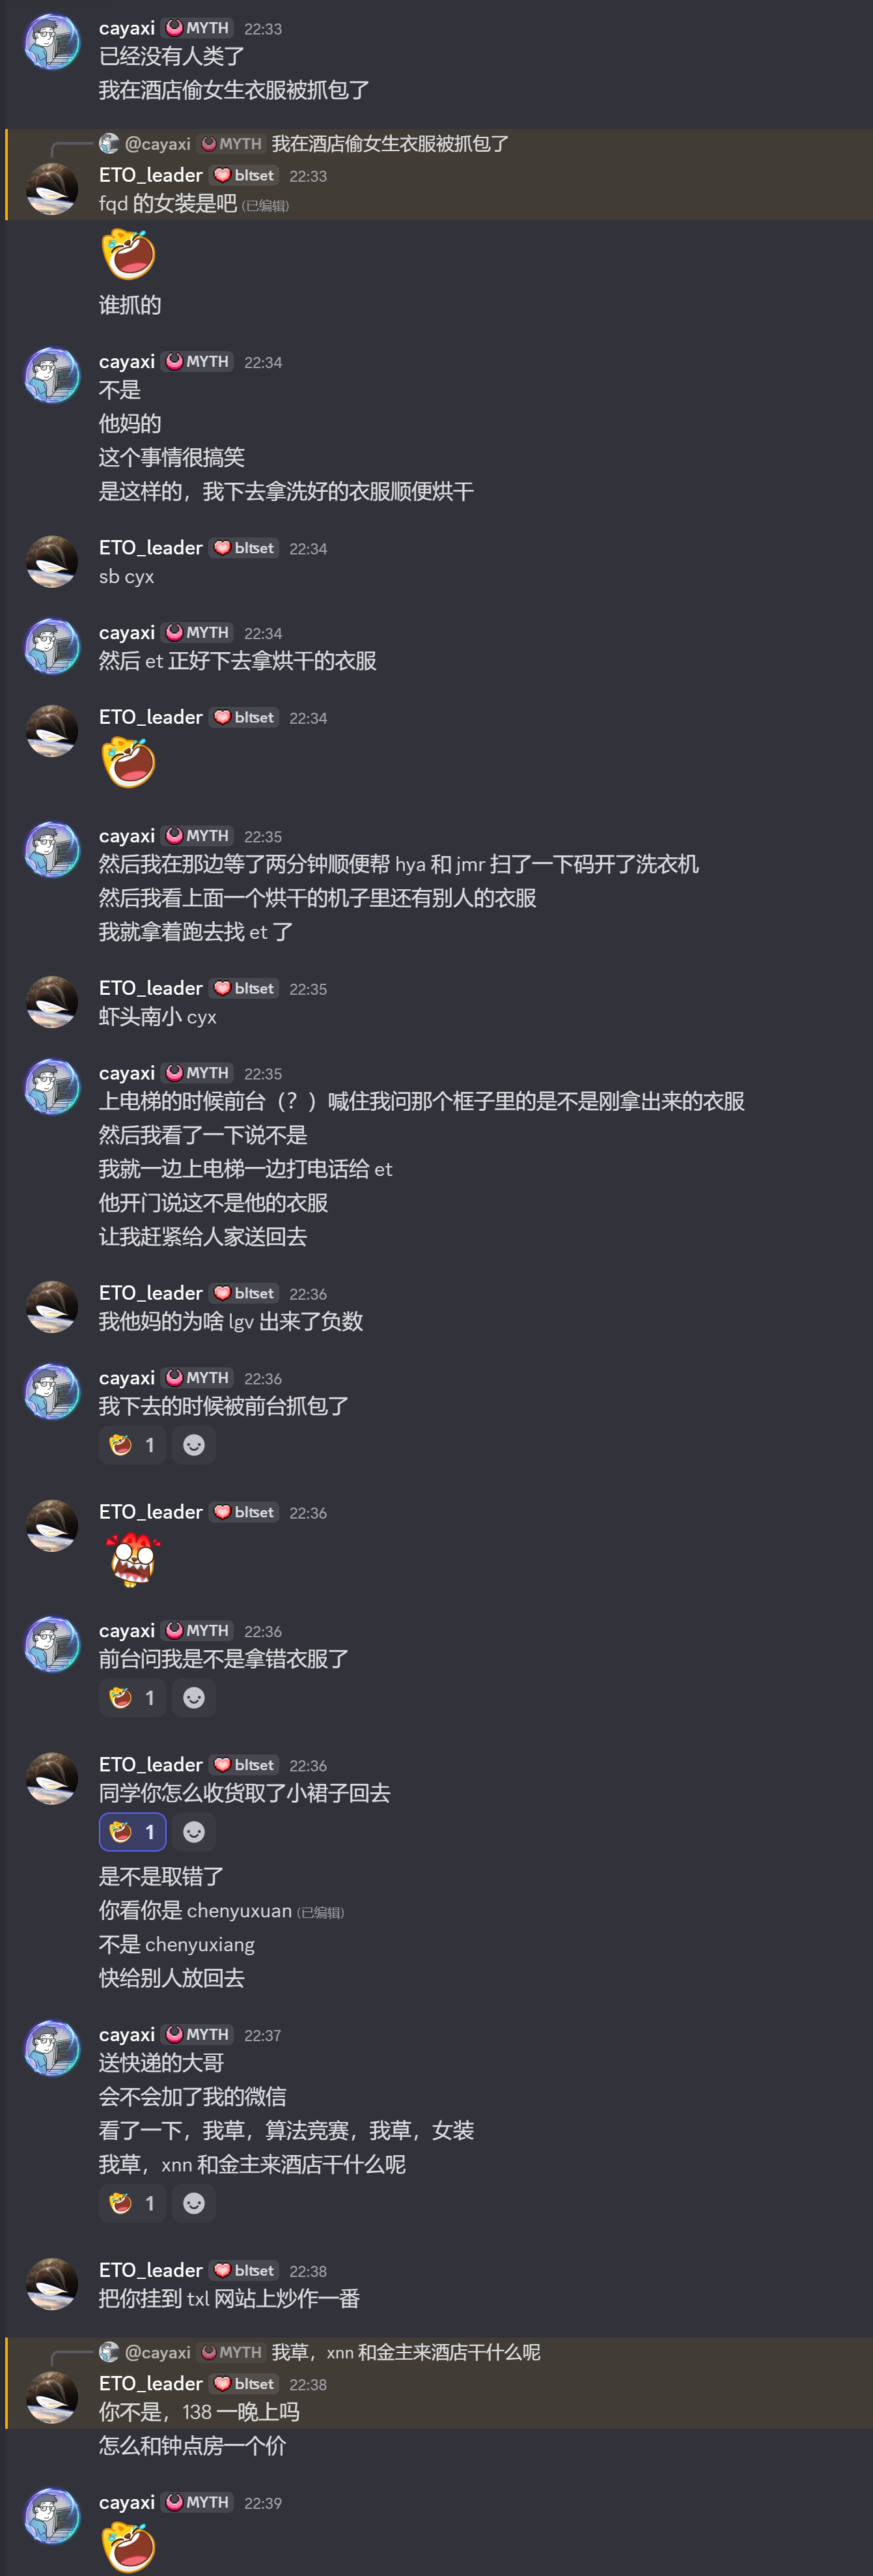Click the MYTH tag badge next to cayaxi at 22:34
The height and width of the screenshot is (2576, 873).
(x=198, y=362)
